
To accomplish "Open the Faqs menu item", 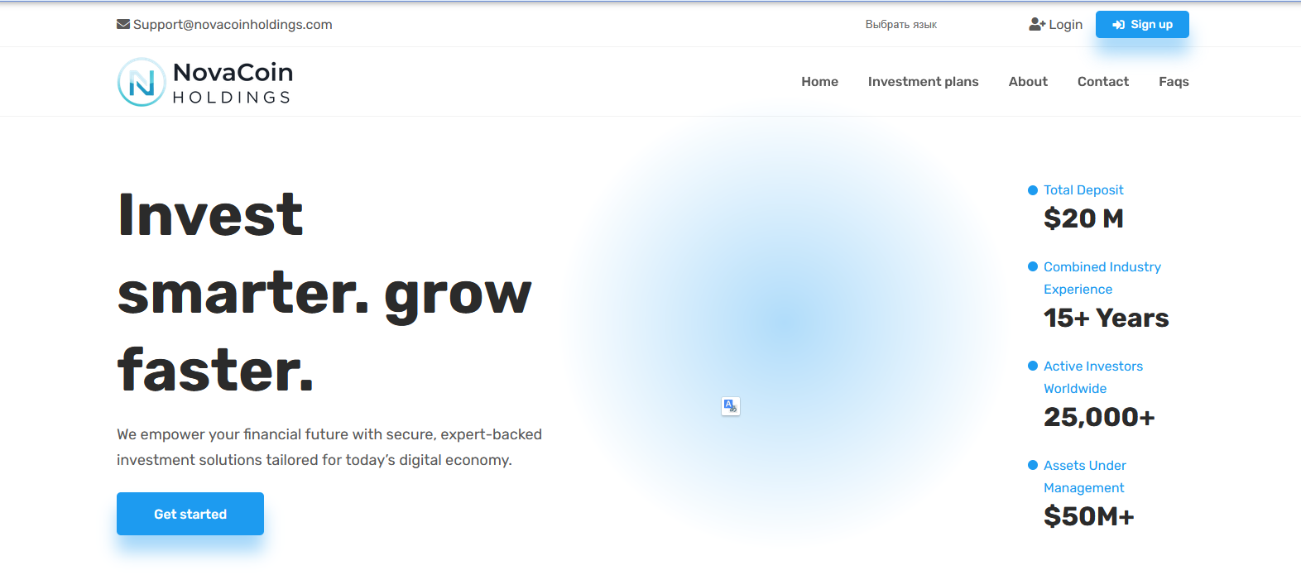I will (x=1174, y=82).
